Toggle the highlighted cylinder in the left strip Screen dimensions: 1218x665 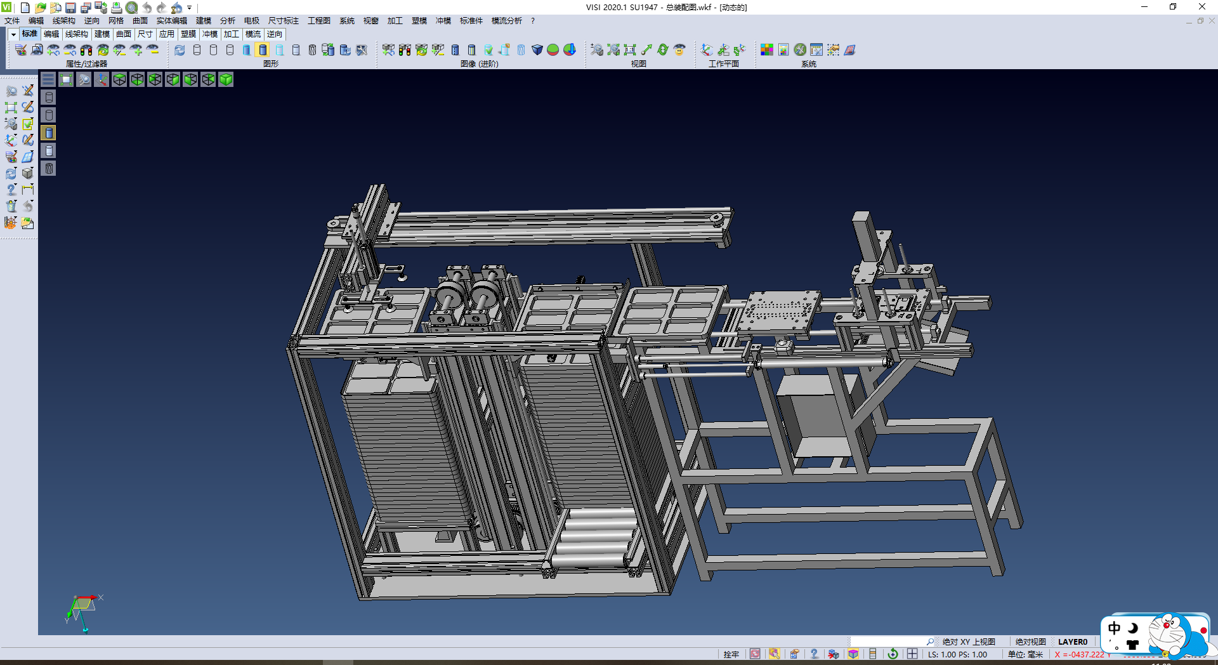(49, 133)
